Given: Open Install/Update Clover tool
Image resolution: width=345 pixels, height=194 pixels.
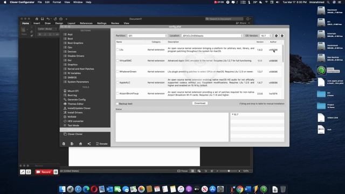Looking at the screenshot, I should 79,108.
